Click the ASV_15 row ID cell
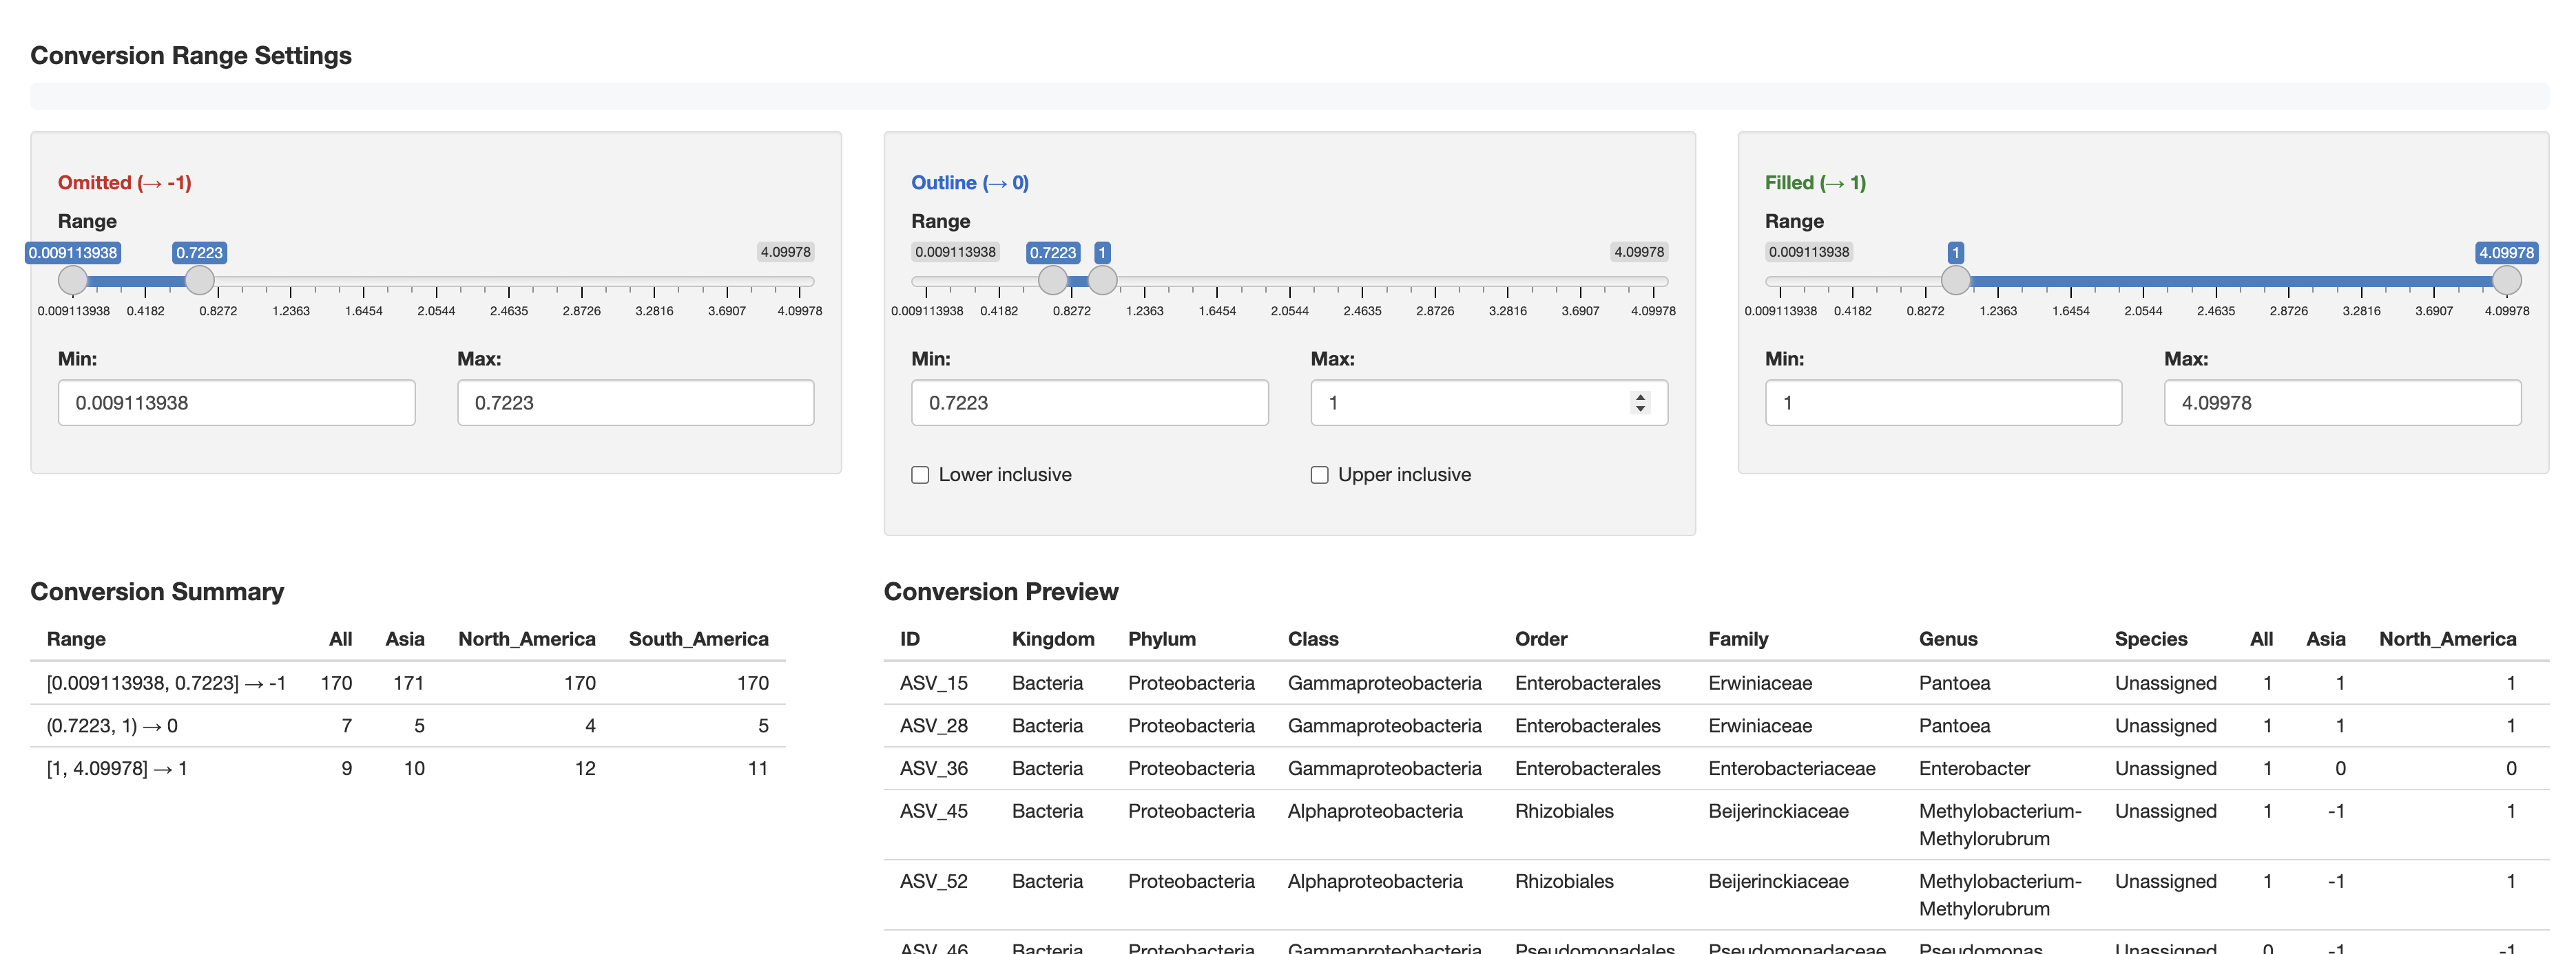The image size is (2576, 954). pos(933,683)
